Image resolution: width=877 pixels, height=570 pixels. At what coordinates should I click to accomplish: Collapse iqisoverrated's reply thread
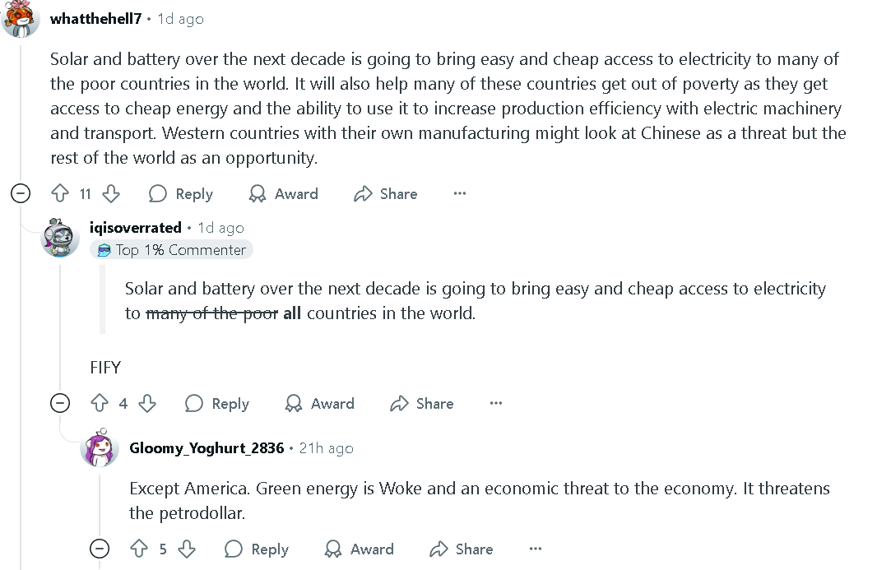[x=60, y=404]
